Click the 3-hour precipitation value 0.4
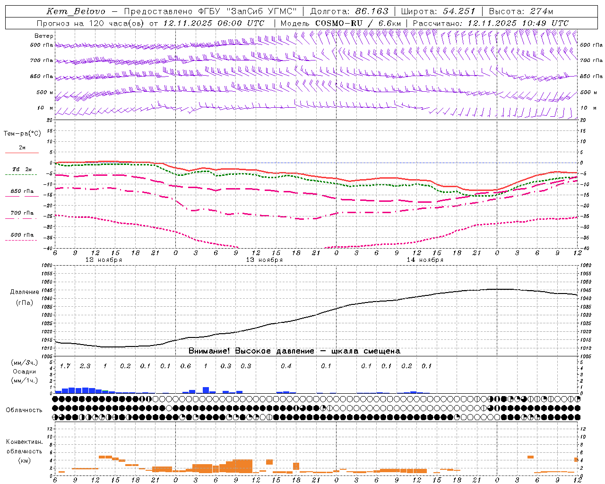Screen dimensions: 605x484 286,366
